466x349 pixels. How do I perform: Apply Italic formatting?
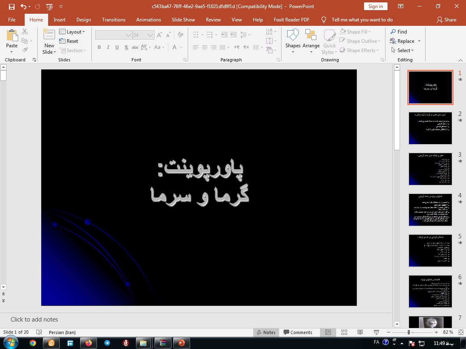(108, 47)
